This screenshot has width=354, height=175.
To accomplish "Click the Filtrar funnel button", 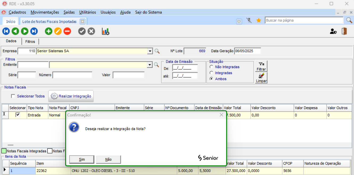I will 261,66.
